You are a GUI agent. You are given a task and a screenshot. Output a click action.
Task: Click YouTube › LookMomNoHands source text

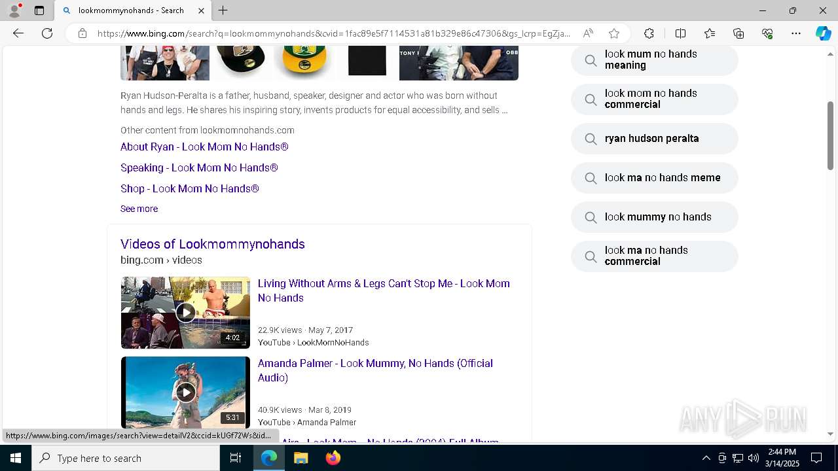[314, 342]
